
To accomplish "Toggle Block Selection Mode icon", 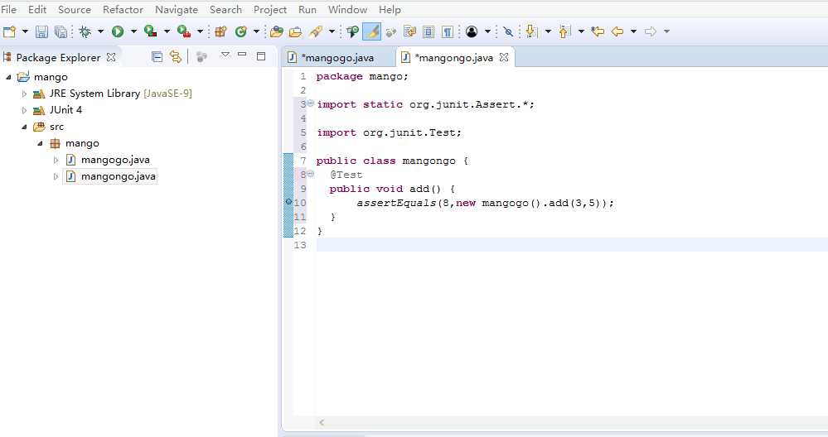I will (x=429, y=31).
